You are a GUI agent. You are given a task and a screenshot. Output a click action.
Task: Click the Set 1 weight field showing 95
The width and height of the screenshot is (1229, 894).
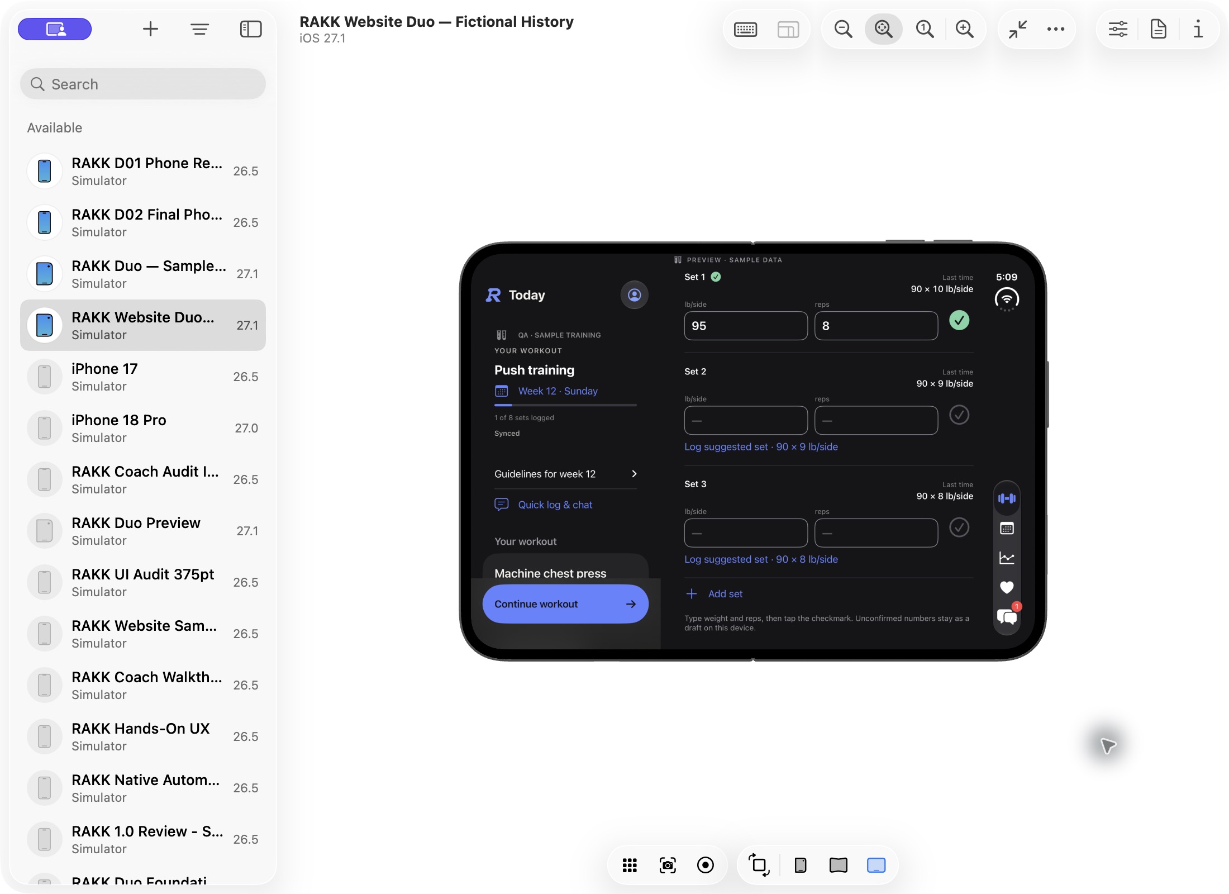click(746, 326)
